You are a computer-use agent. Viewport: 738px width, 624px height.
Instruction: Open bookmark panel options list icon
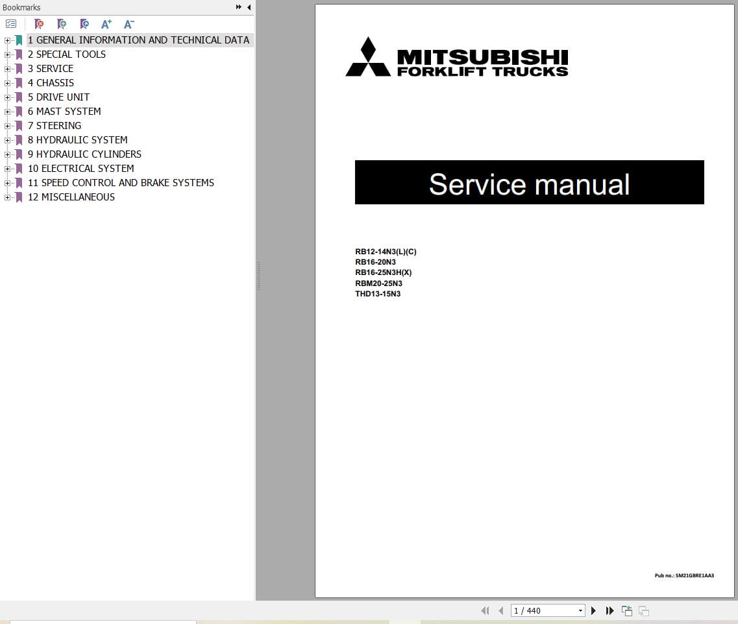point(11,23)
